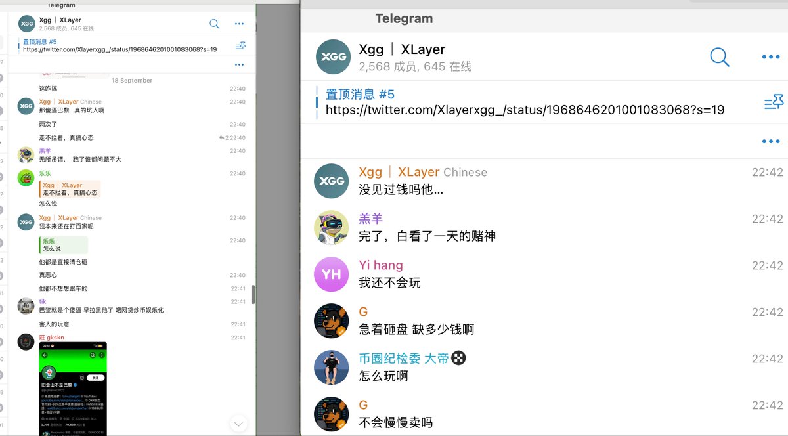Image resolution: width=788 pixels, height=436 pixels.
Task: Click the badge emoji after 币圈纪检委 大帝
Action: click(x=460, y=359)
